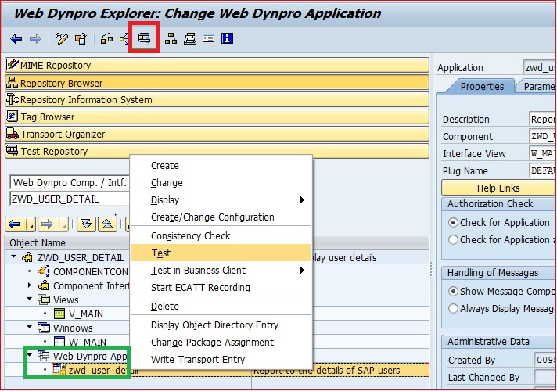Open the MIME Repository panel
This screenshot has width=557, height=391.
coord(217,65)
